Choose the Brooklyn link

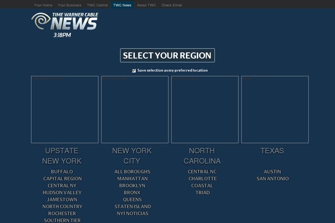click(x=132, y=186)
